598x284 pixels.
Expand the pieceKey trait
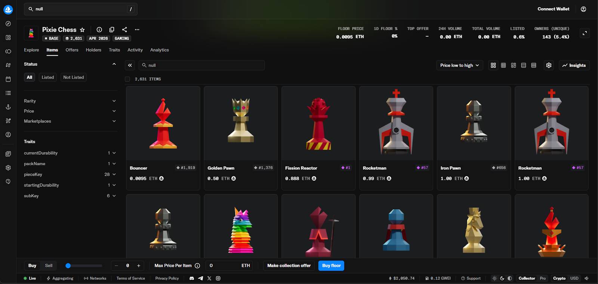click(70, 175)
